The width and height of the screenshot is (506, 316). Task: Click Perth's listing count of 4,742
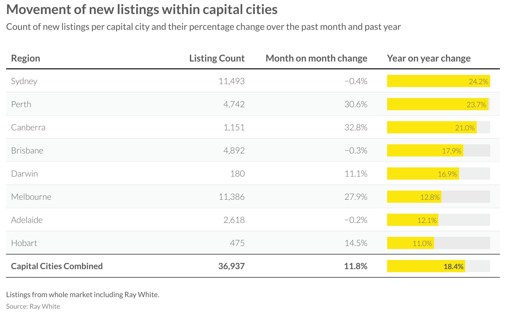234,104
